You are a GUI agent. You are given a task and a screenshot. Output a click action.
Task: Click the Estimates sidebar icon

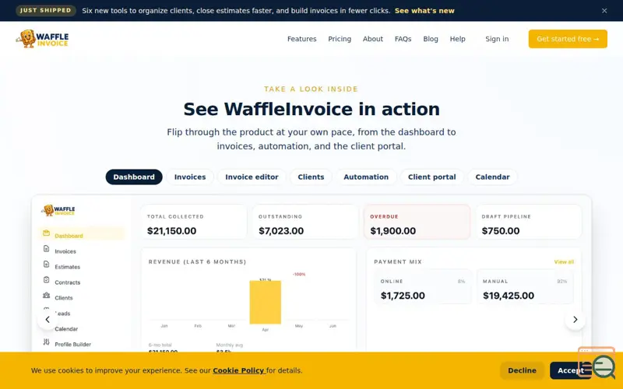tap(46, 265)
